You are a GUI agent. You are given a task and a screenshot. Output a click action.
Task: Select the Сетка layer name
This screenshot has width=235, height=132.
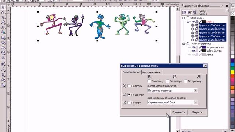tap(209, 55)
